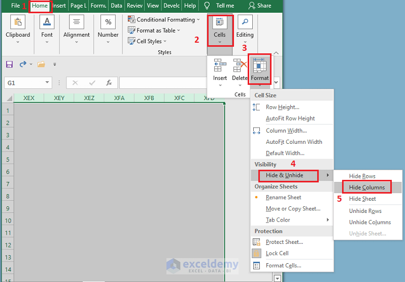Click the Format cells button icon
This screenshot has width=405, height=282.
pyautogui.click(x=259, y=66)
